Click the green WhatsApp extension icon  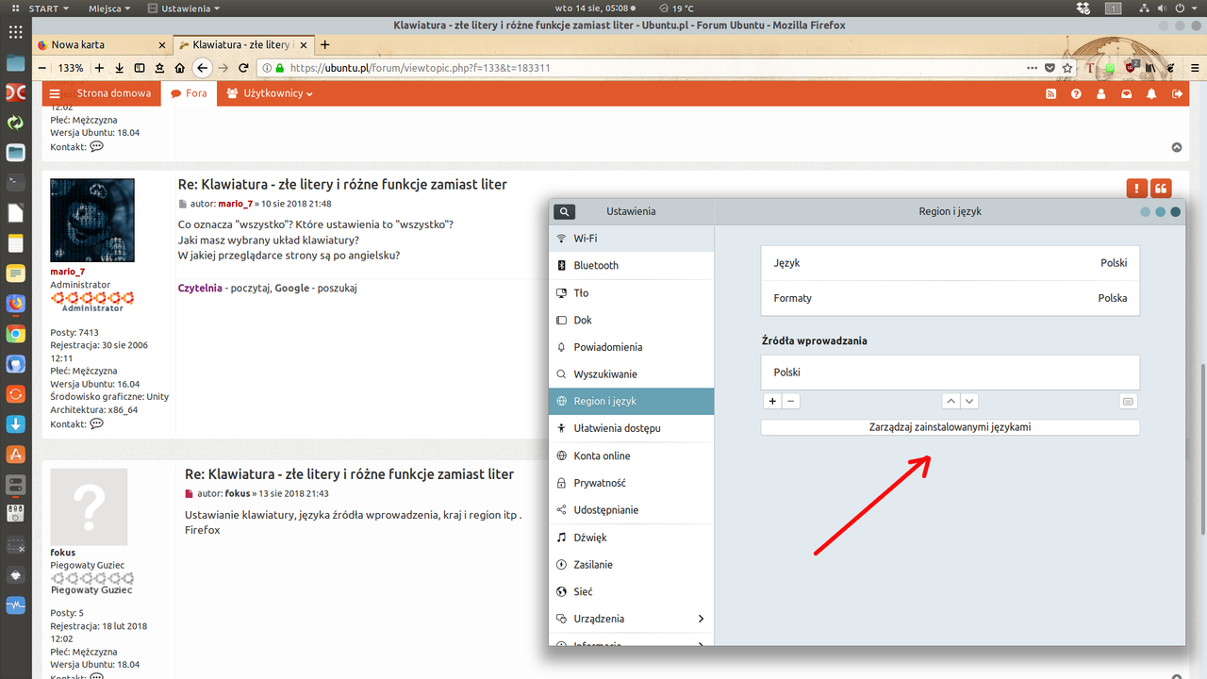(x=1110, y=68)
